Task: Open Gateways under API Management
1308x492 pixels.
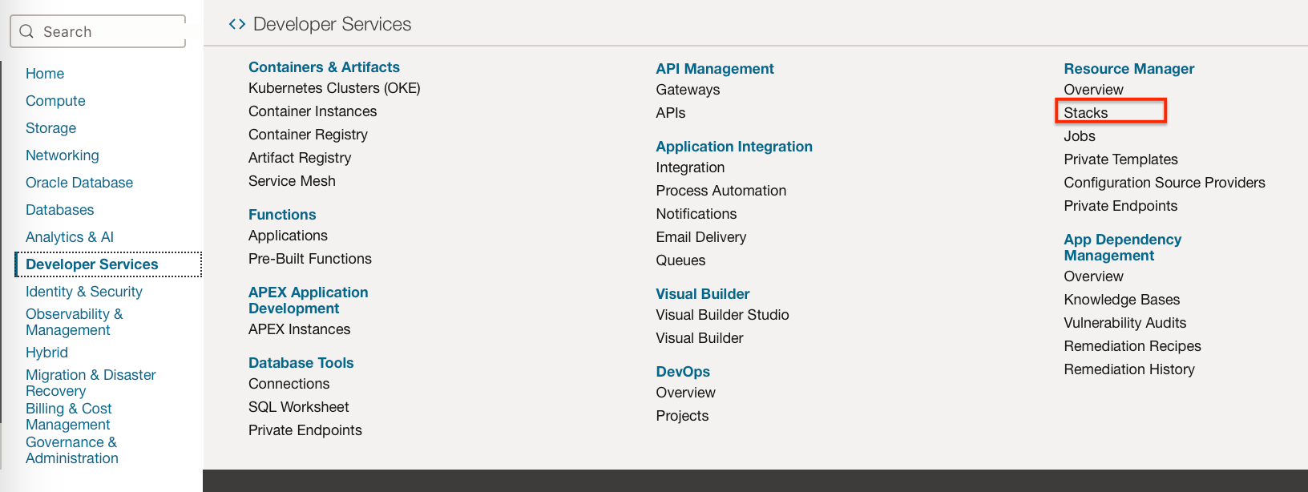Action: pos(688,90)
